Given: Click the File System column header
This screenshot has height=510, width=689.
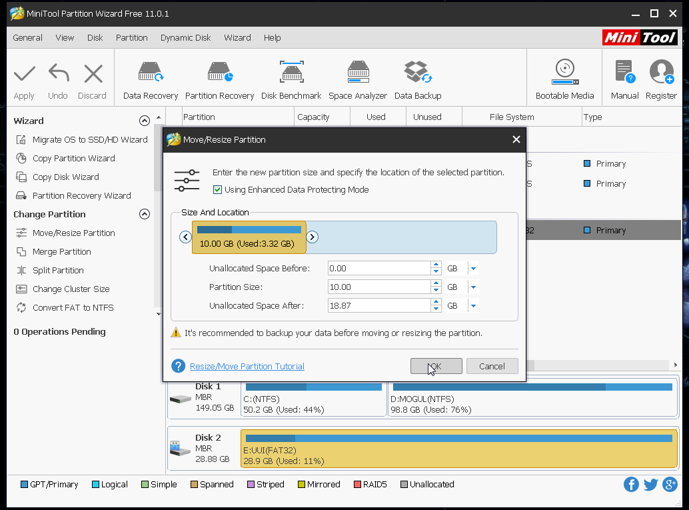Looking at the screenshot, I should (x=522, y=117).
